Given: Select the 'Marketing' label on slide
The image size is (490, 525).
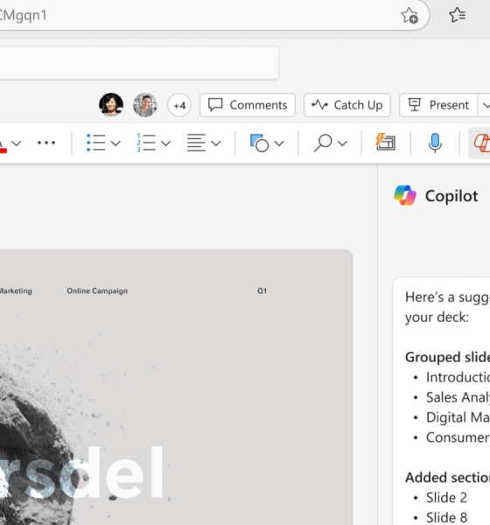Looking at the screenshot, I should click(16, 290).
